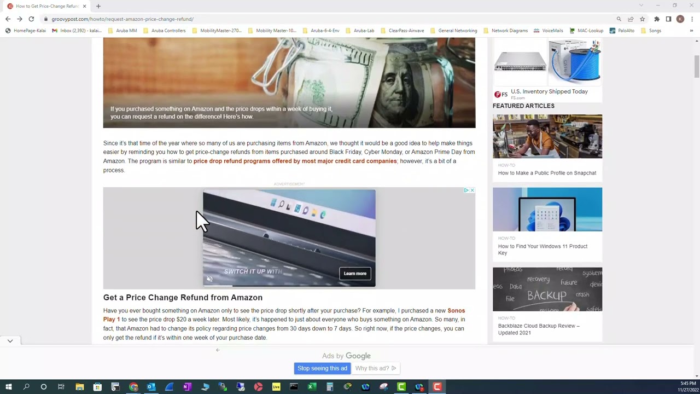This screenshot has height=394, width=700.
Task: Open How to Find Your Windows 11 Product Key
Action: tap(542, 250)
